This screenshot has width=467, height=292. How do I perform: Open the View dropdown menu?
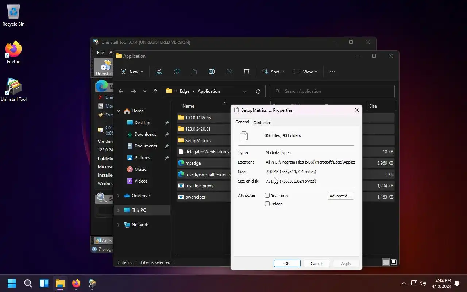[x=306, y=72]
